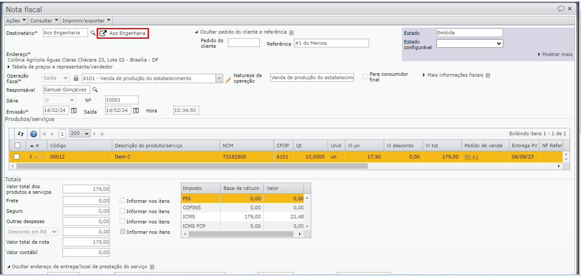The width and height of the screenshot is (581, 276).
Task: Click the Pedido do cliente input field
Action: (243, 43)
